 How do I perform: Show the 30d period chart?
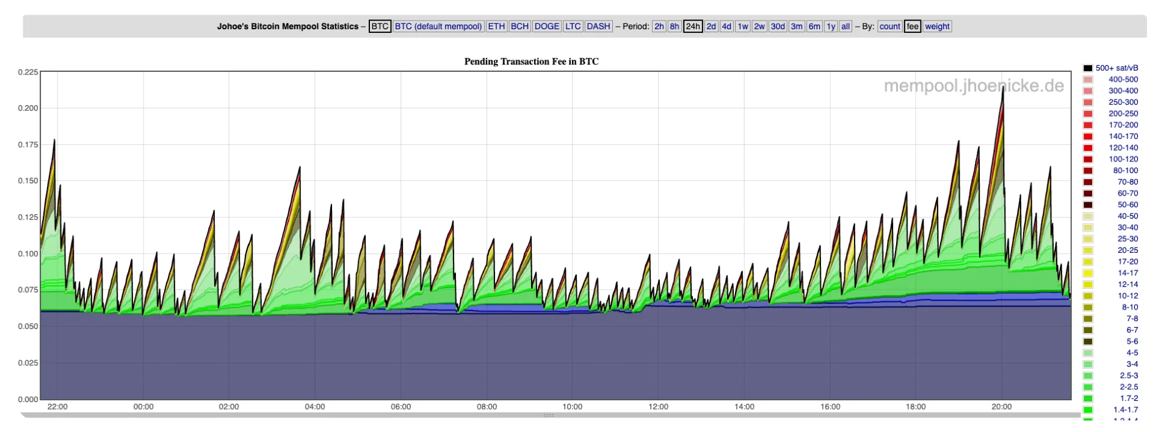tap(777, 26)
